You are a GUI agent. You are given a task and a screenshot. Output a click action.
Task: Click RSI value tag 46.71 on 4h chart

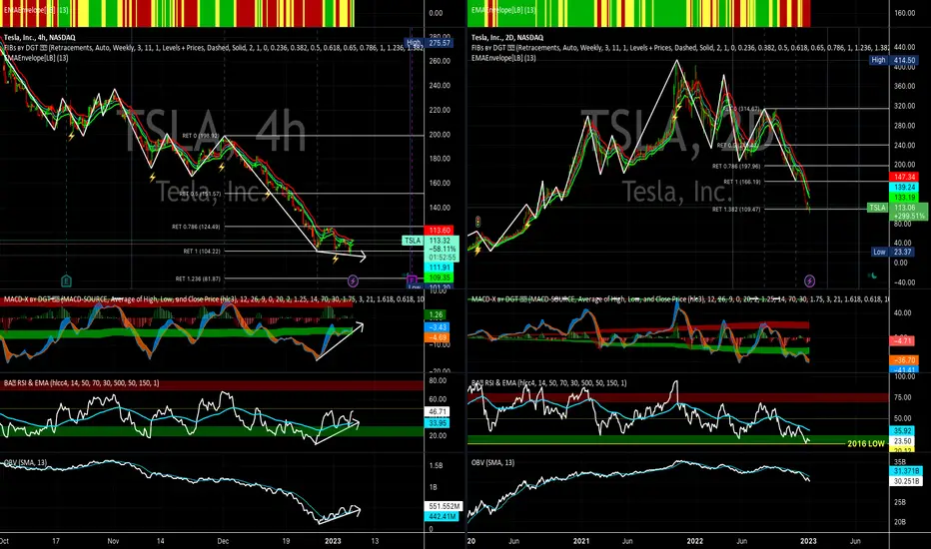(x=438, y=411)
